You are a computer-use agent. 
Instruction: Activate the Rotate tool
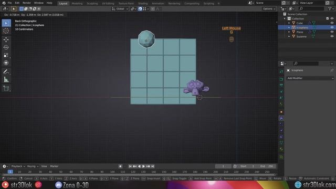(x=6, y=47)
